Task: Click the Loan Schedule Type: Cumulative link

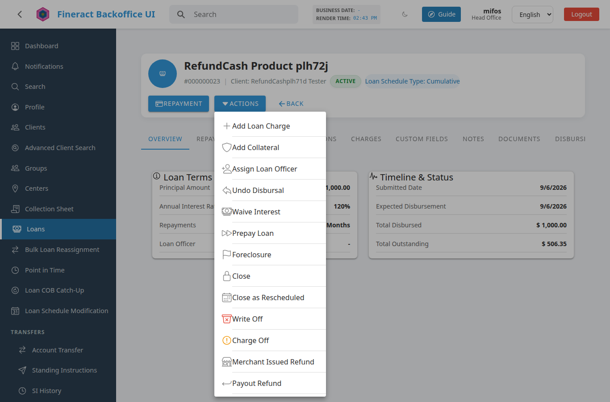Action: [412, 81]
